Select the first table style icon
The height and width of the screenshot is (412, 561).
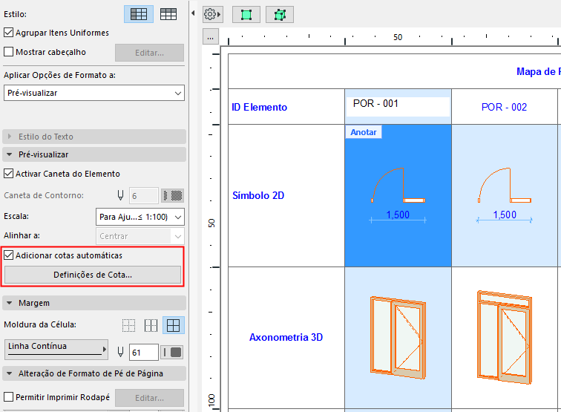click(x=139, y=14)
